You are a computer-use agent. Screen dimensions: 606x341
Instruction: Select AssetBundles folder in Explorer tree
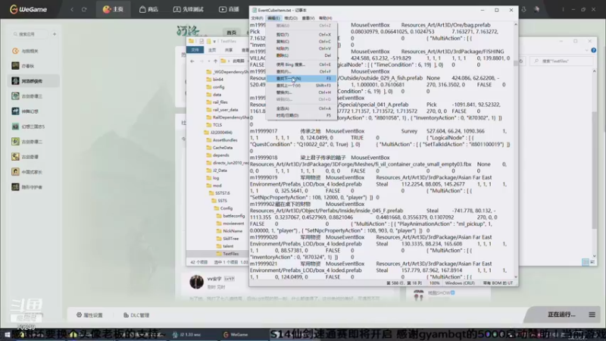coord(222,140)
